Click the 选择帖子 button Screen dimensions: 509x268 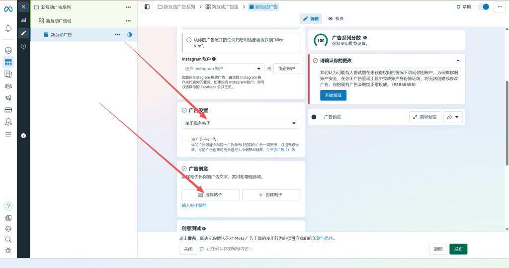[210, 195]
